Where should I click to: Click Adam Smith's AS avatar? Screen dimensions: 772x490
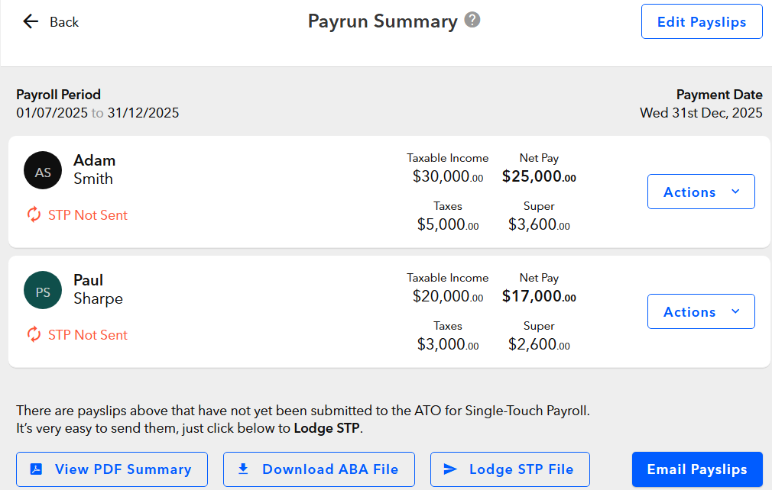pos(43,170)
